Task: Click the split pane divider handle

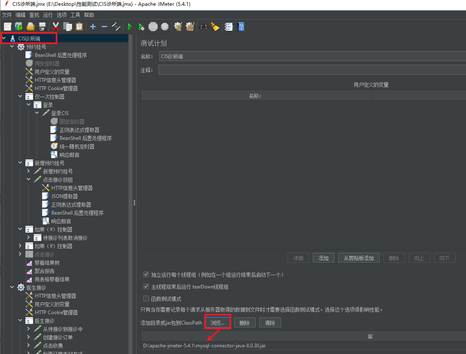Action: point(134,203)
